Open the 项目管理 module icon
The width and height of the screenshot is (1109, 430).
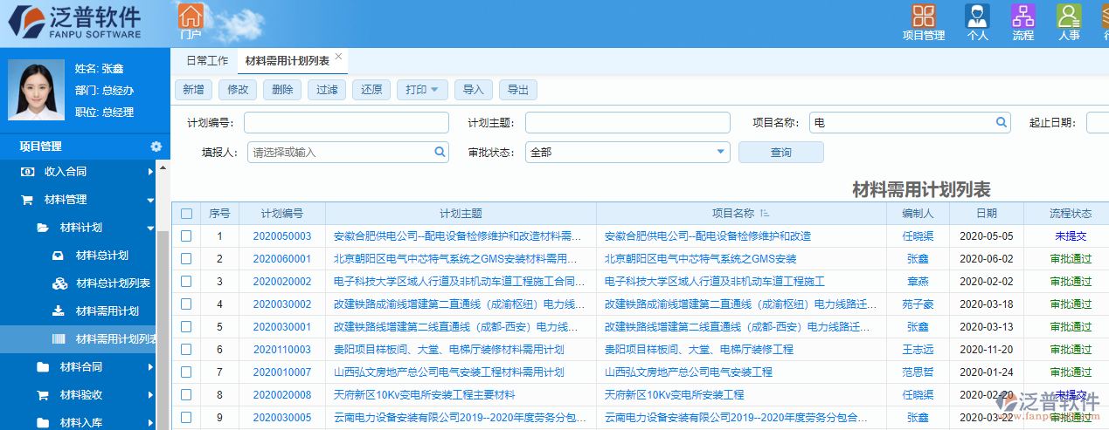(x=924, y=23)
